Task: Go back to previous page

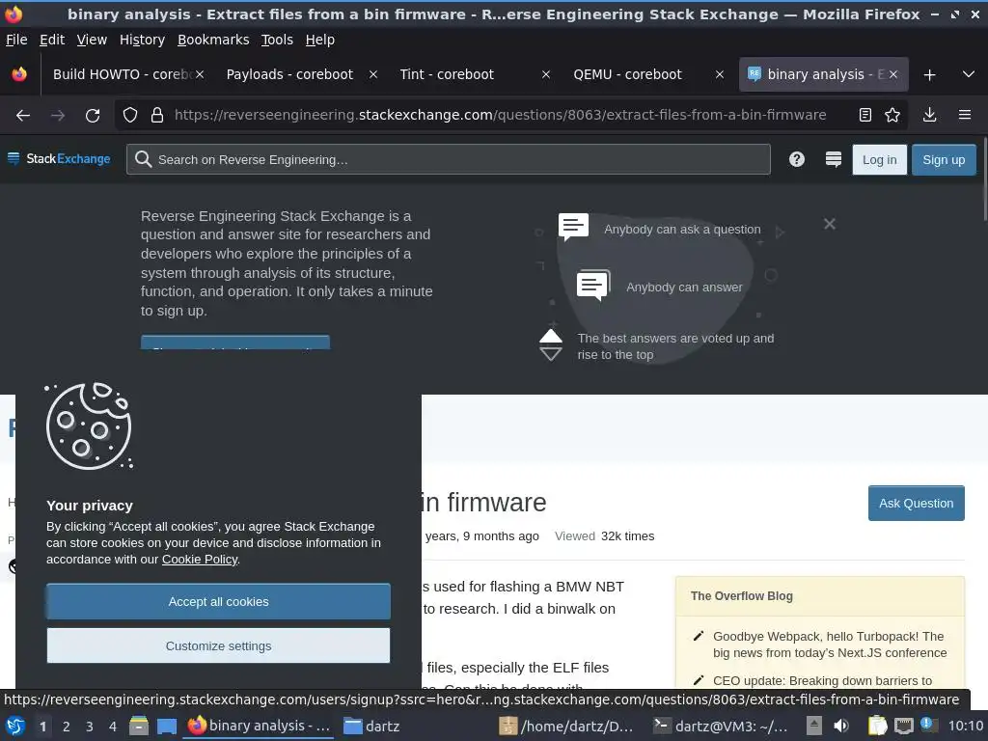Action: tap(23, 116)
